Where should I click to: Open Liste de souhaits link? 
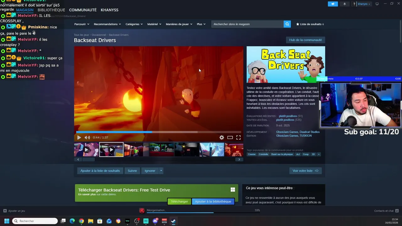point(310,24)
